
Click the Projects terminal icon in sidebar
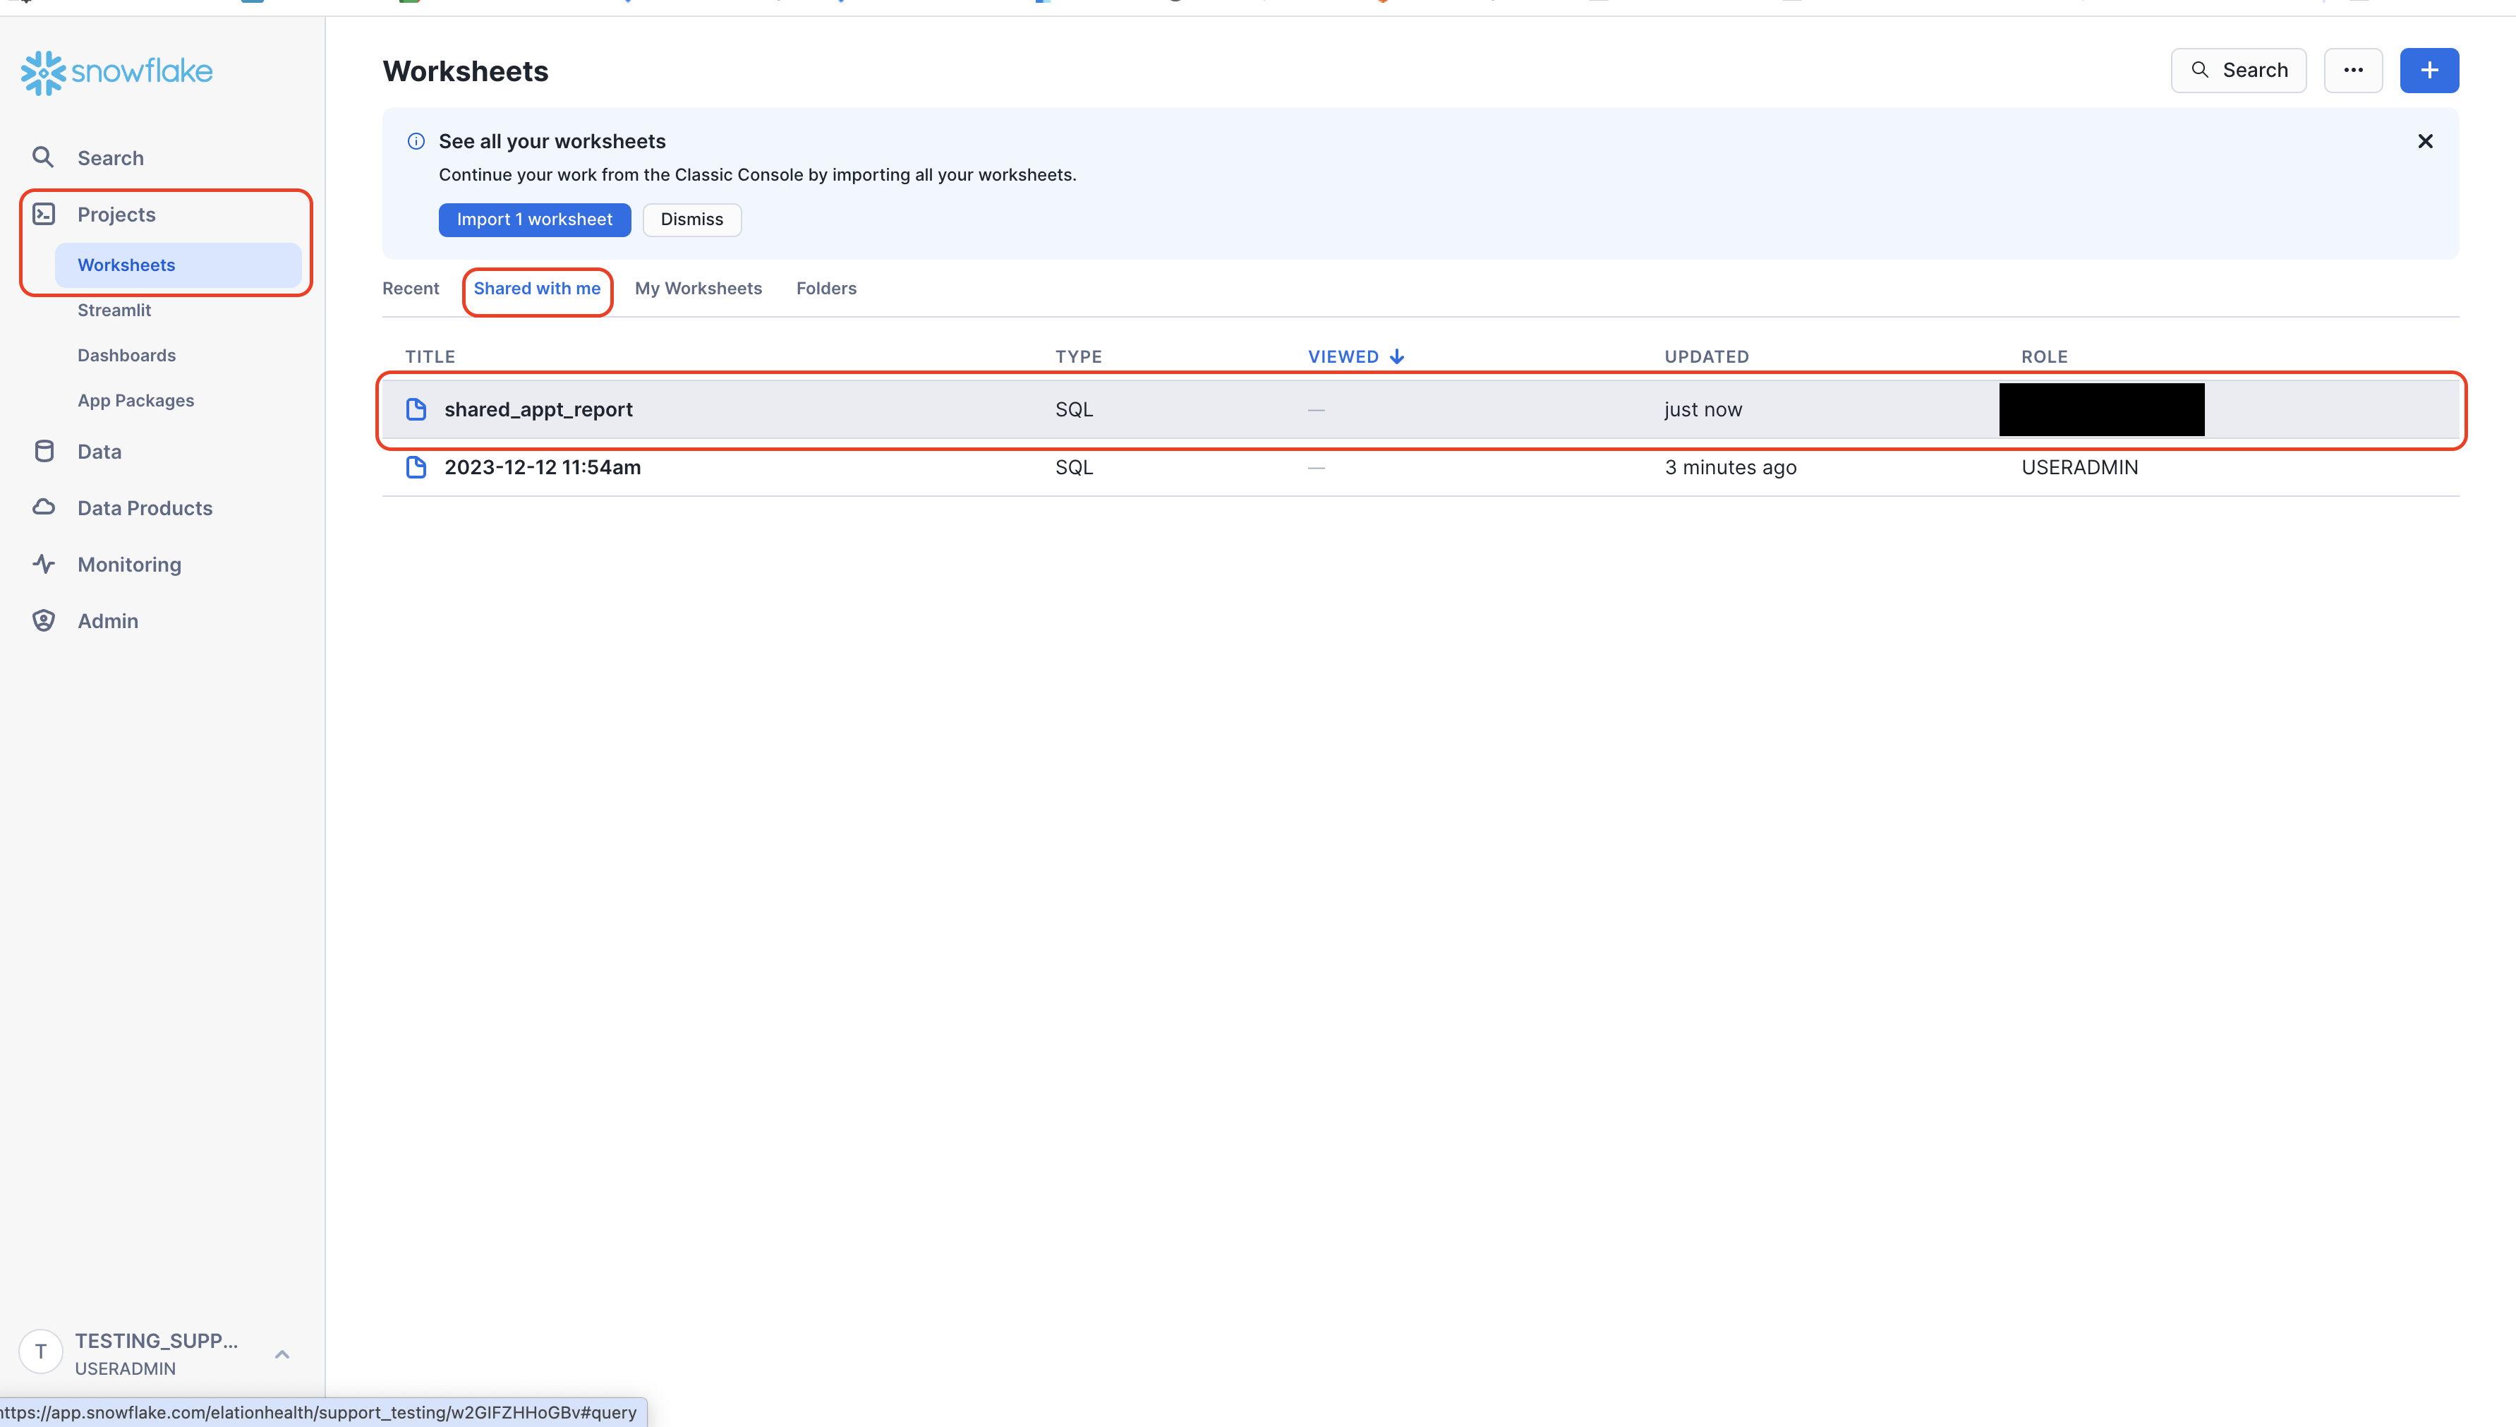click(44, 214)
